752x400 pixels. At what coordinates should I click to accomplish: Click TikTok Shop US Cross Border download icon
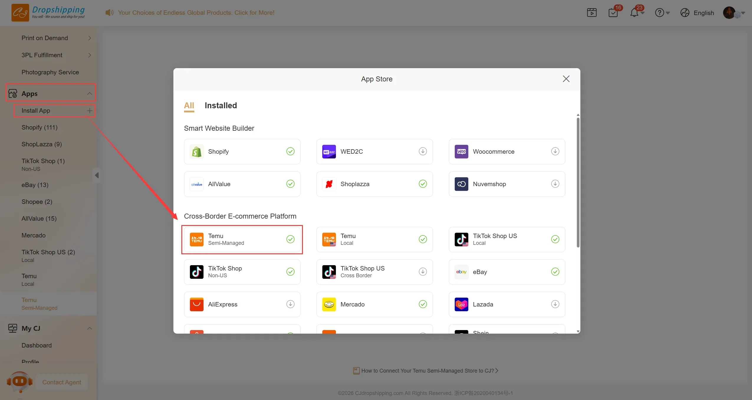tap(423, 272)
